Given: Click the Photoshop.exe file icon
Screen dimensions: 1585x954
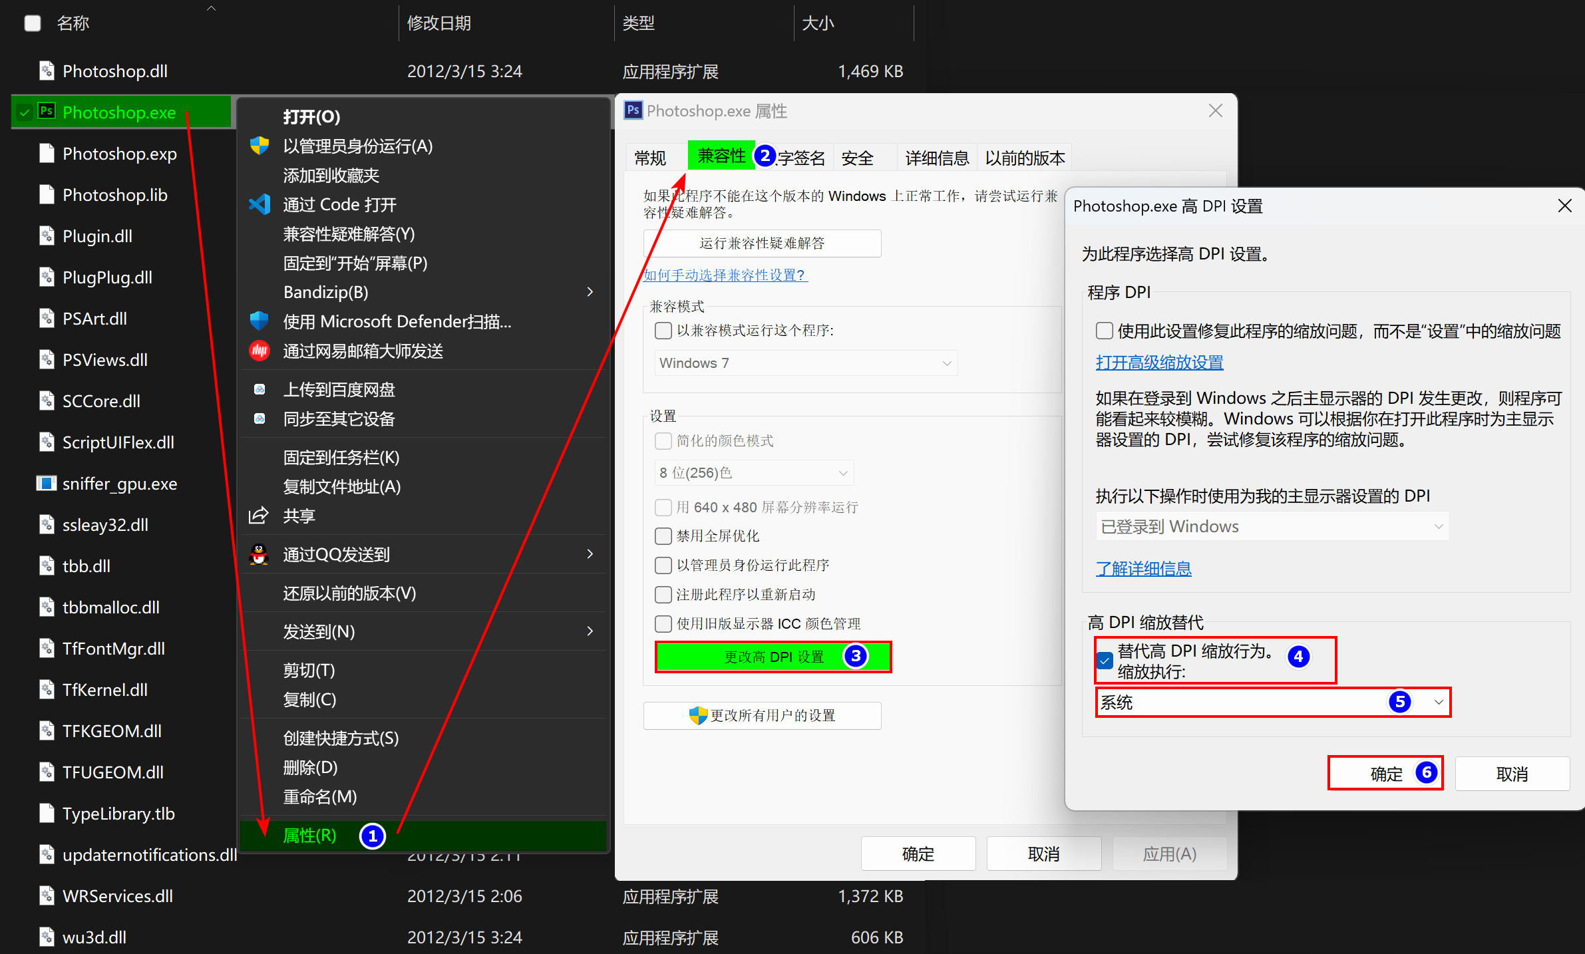Looking at the screenshot, I should coord(47,112).
